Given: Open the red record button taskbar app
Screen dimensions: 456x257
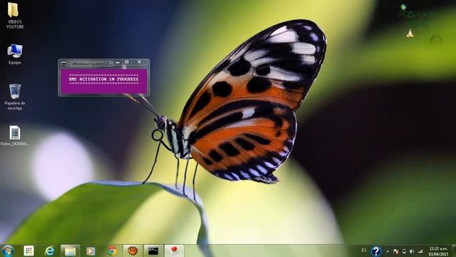Looking at the screenshot, I should pos(174,251).
